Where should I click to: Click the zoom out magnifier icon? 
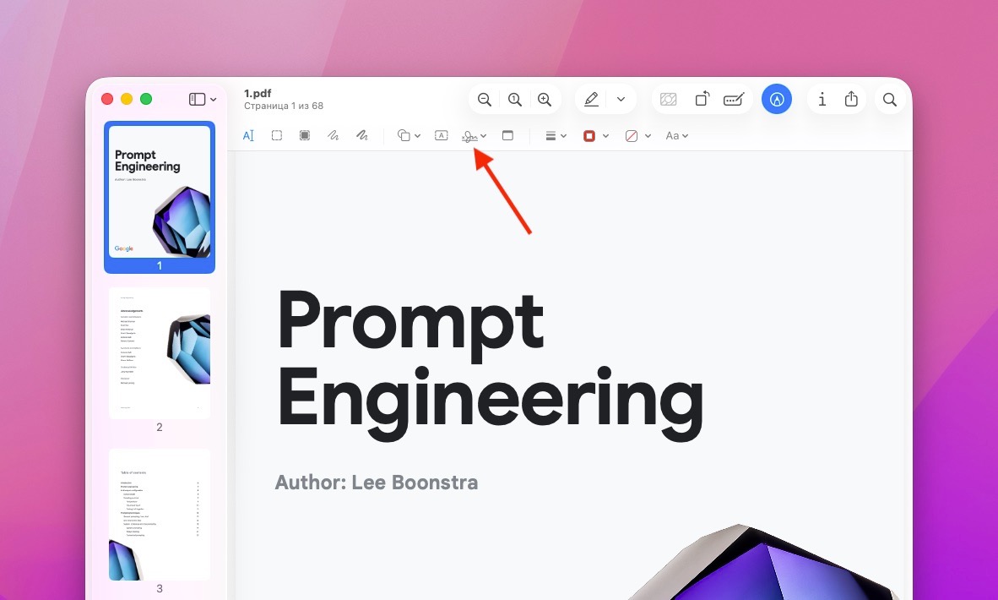[485, 100]
